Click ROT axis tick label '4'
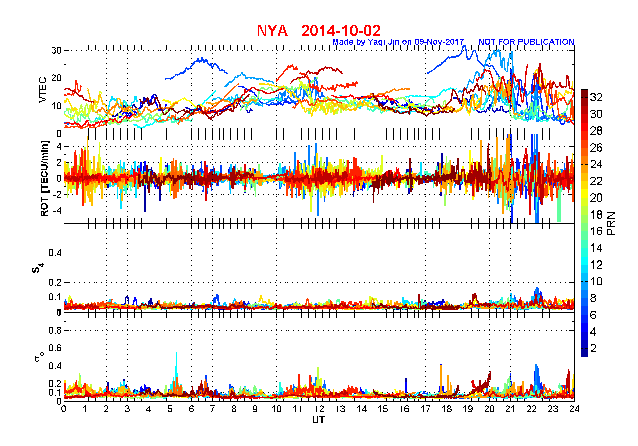The image size is (638, 446). pyautogui.click(x=59, y=146)
